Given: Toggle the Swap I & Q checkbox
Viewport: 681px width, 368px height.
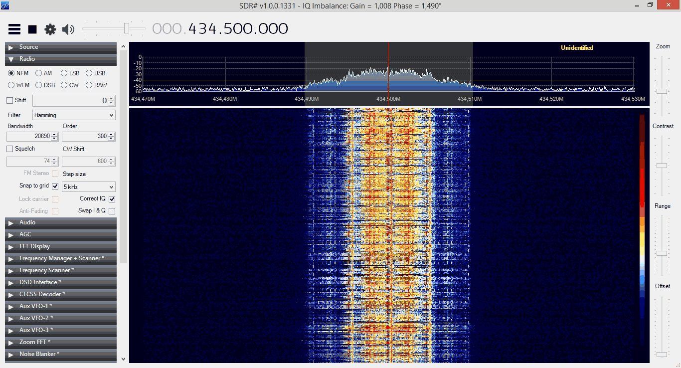Looking at the screenshot, I should point(112,211).
